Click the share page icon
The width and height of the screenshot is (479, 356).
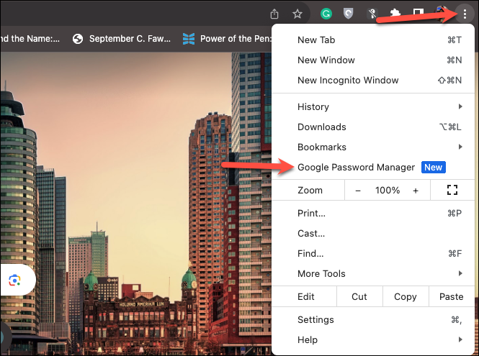274,14
